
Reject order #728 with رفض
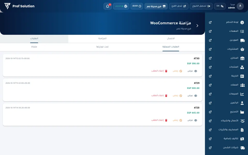click(x=177, y=120)
